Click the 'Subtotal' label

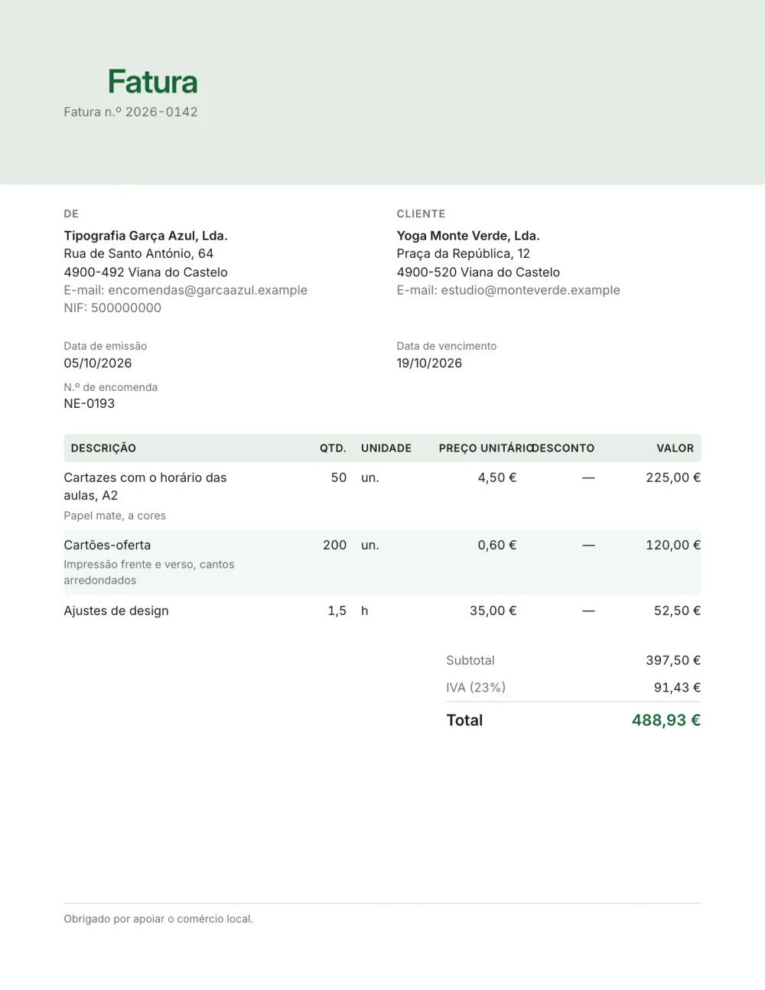pos(470,660)
